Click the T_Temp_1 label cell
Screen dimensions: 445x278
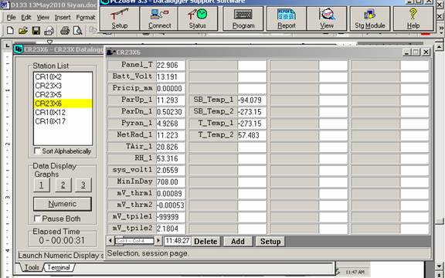coord(213,124)
